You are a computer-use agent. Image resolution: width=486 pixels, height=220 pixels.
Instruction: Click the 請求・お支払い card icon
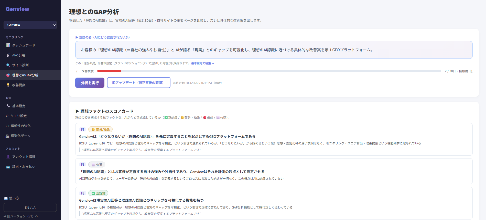[8, 167]
